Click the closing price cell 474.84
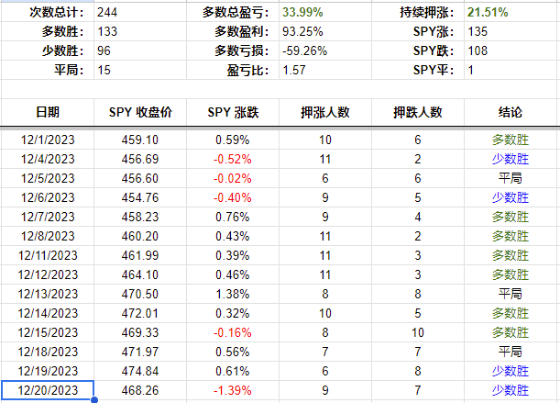This screenshot has height=403, width=560. pyautogui.click(x=140, y=372)
